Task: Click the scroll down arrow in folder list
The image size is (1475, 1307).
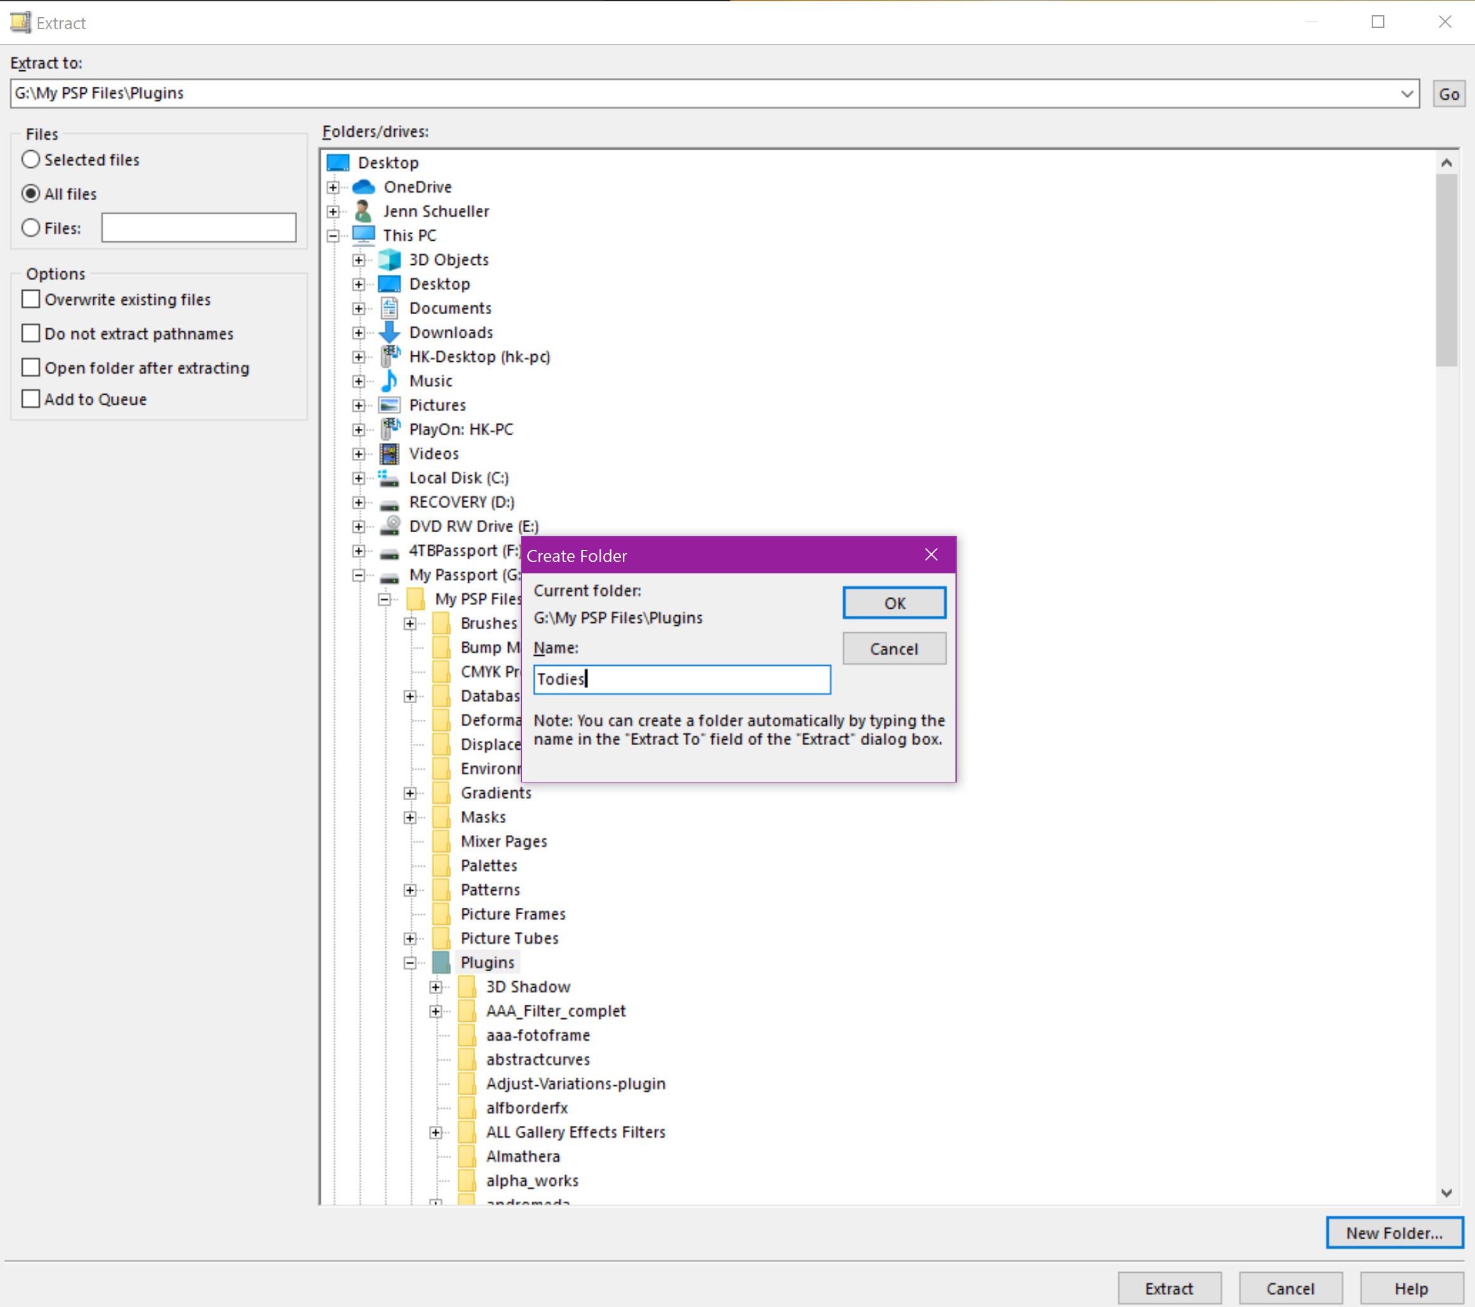Action: (x=1446, y=1193)
